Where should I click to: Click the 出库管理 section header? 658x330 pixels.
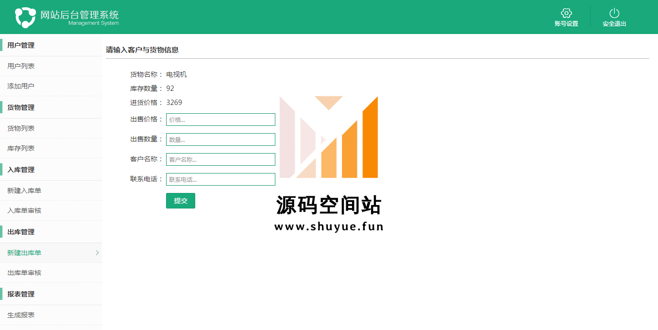point(21,232)
